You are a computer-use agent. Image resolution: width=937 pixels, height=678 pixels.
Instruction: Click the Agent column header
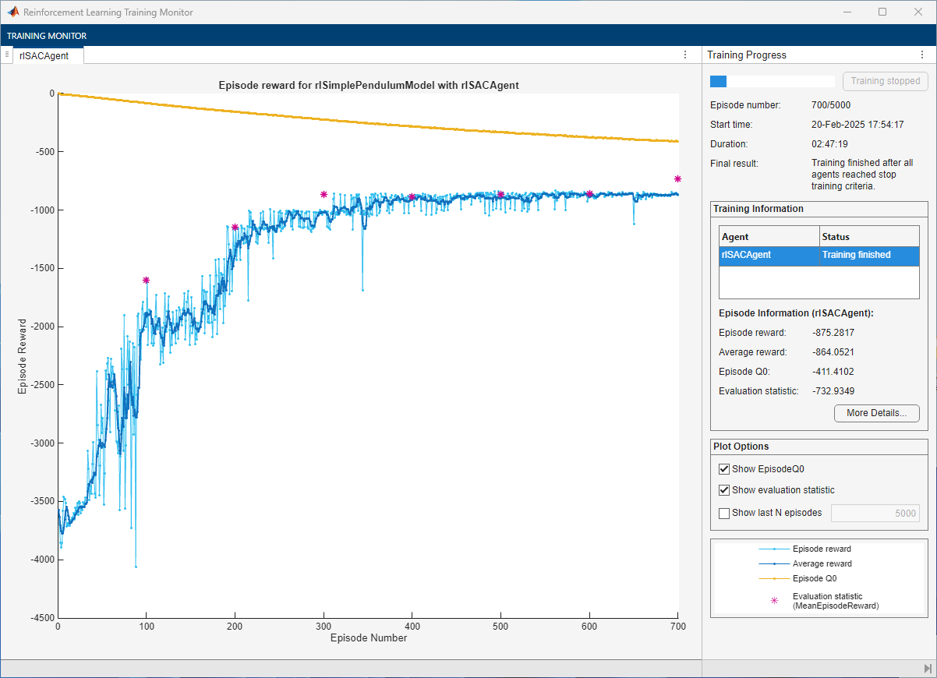[x=769, y=236]
